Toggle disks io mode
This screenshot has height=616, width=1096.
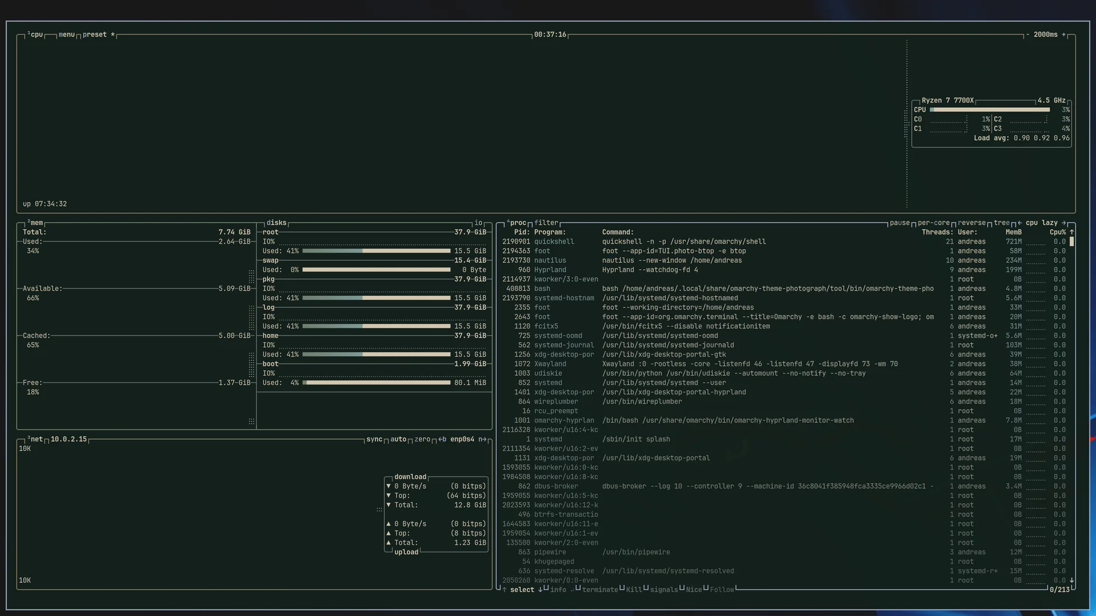pos(478,223)
